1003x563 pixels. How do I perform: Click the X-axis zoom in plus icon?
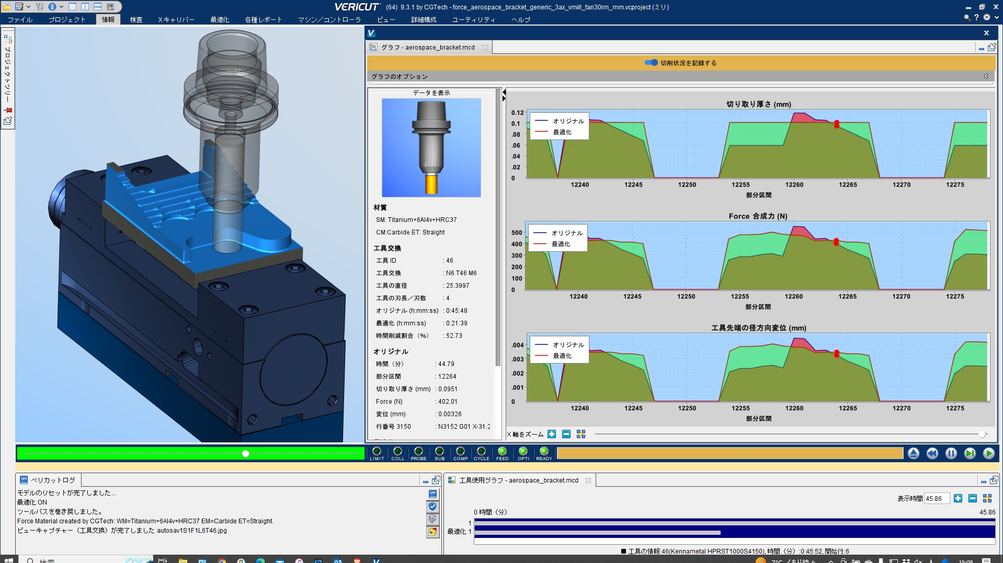click(x=552, y=434)
